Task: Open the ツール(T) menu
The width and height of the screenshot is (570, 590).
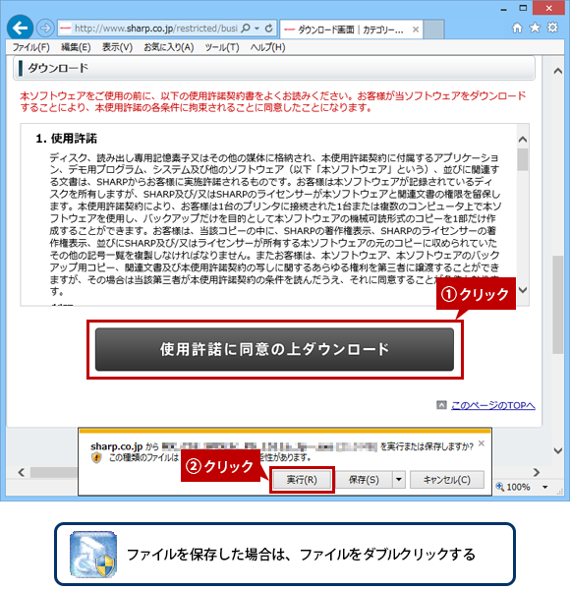Action: tap(222, 47)
